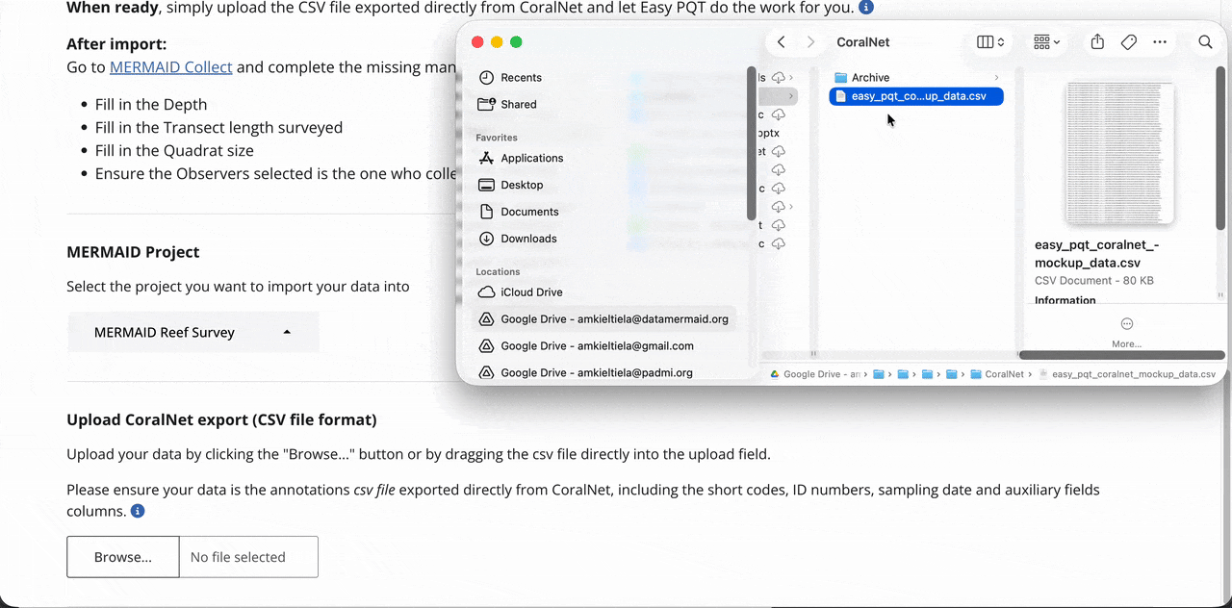
Task: Open the Finder ellipsis action menu
Action: [x=1160, y=42]
